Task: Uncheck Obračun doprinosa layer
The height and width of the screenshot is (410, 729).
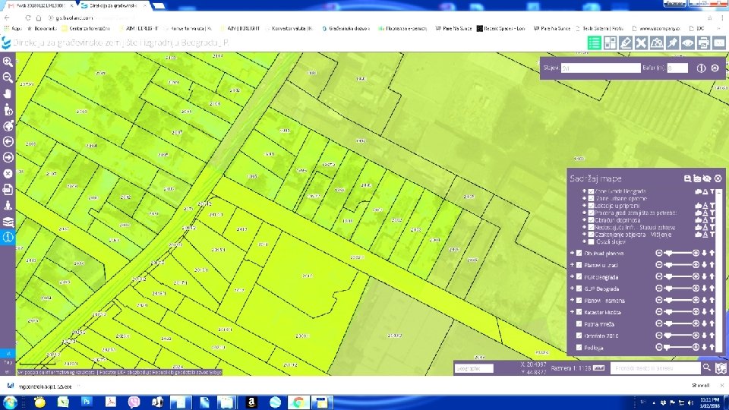Action: tap(591, 220)
